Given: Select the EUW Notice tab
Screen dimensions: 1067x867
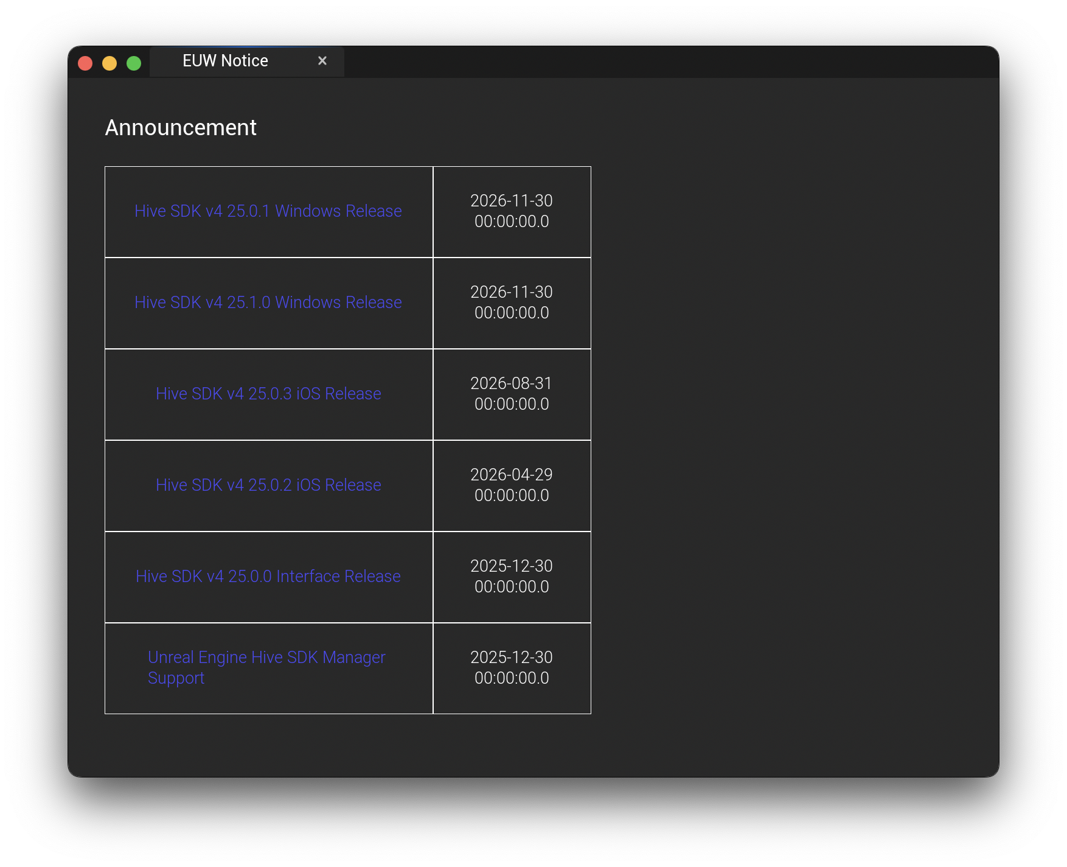Looking at the screenshot, I should 225,61.
